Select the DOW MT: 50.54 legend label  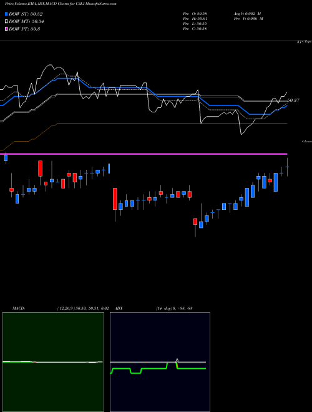26,21
